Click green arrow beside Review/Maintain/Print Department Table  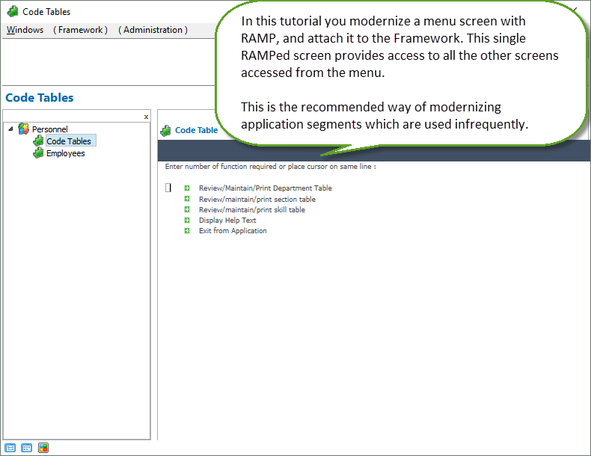(187, 188)
